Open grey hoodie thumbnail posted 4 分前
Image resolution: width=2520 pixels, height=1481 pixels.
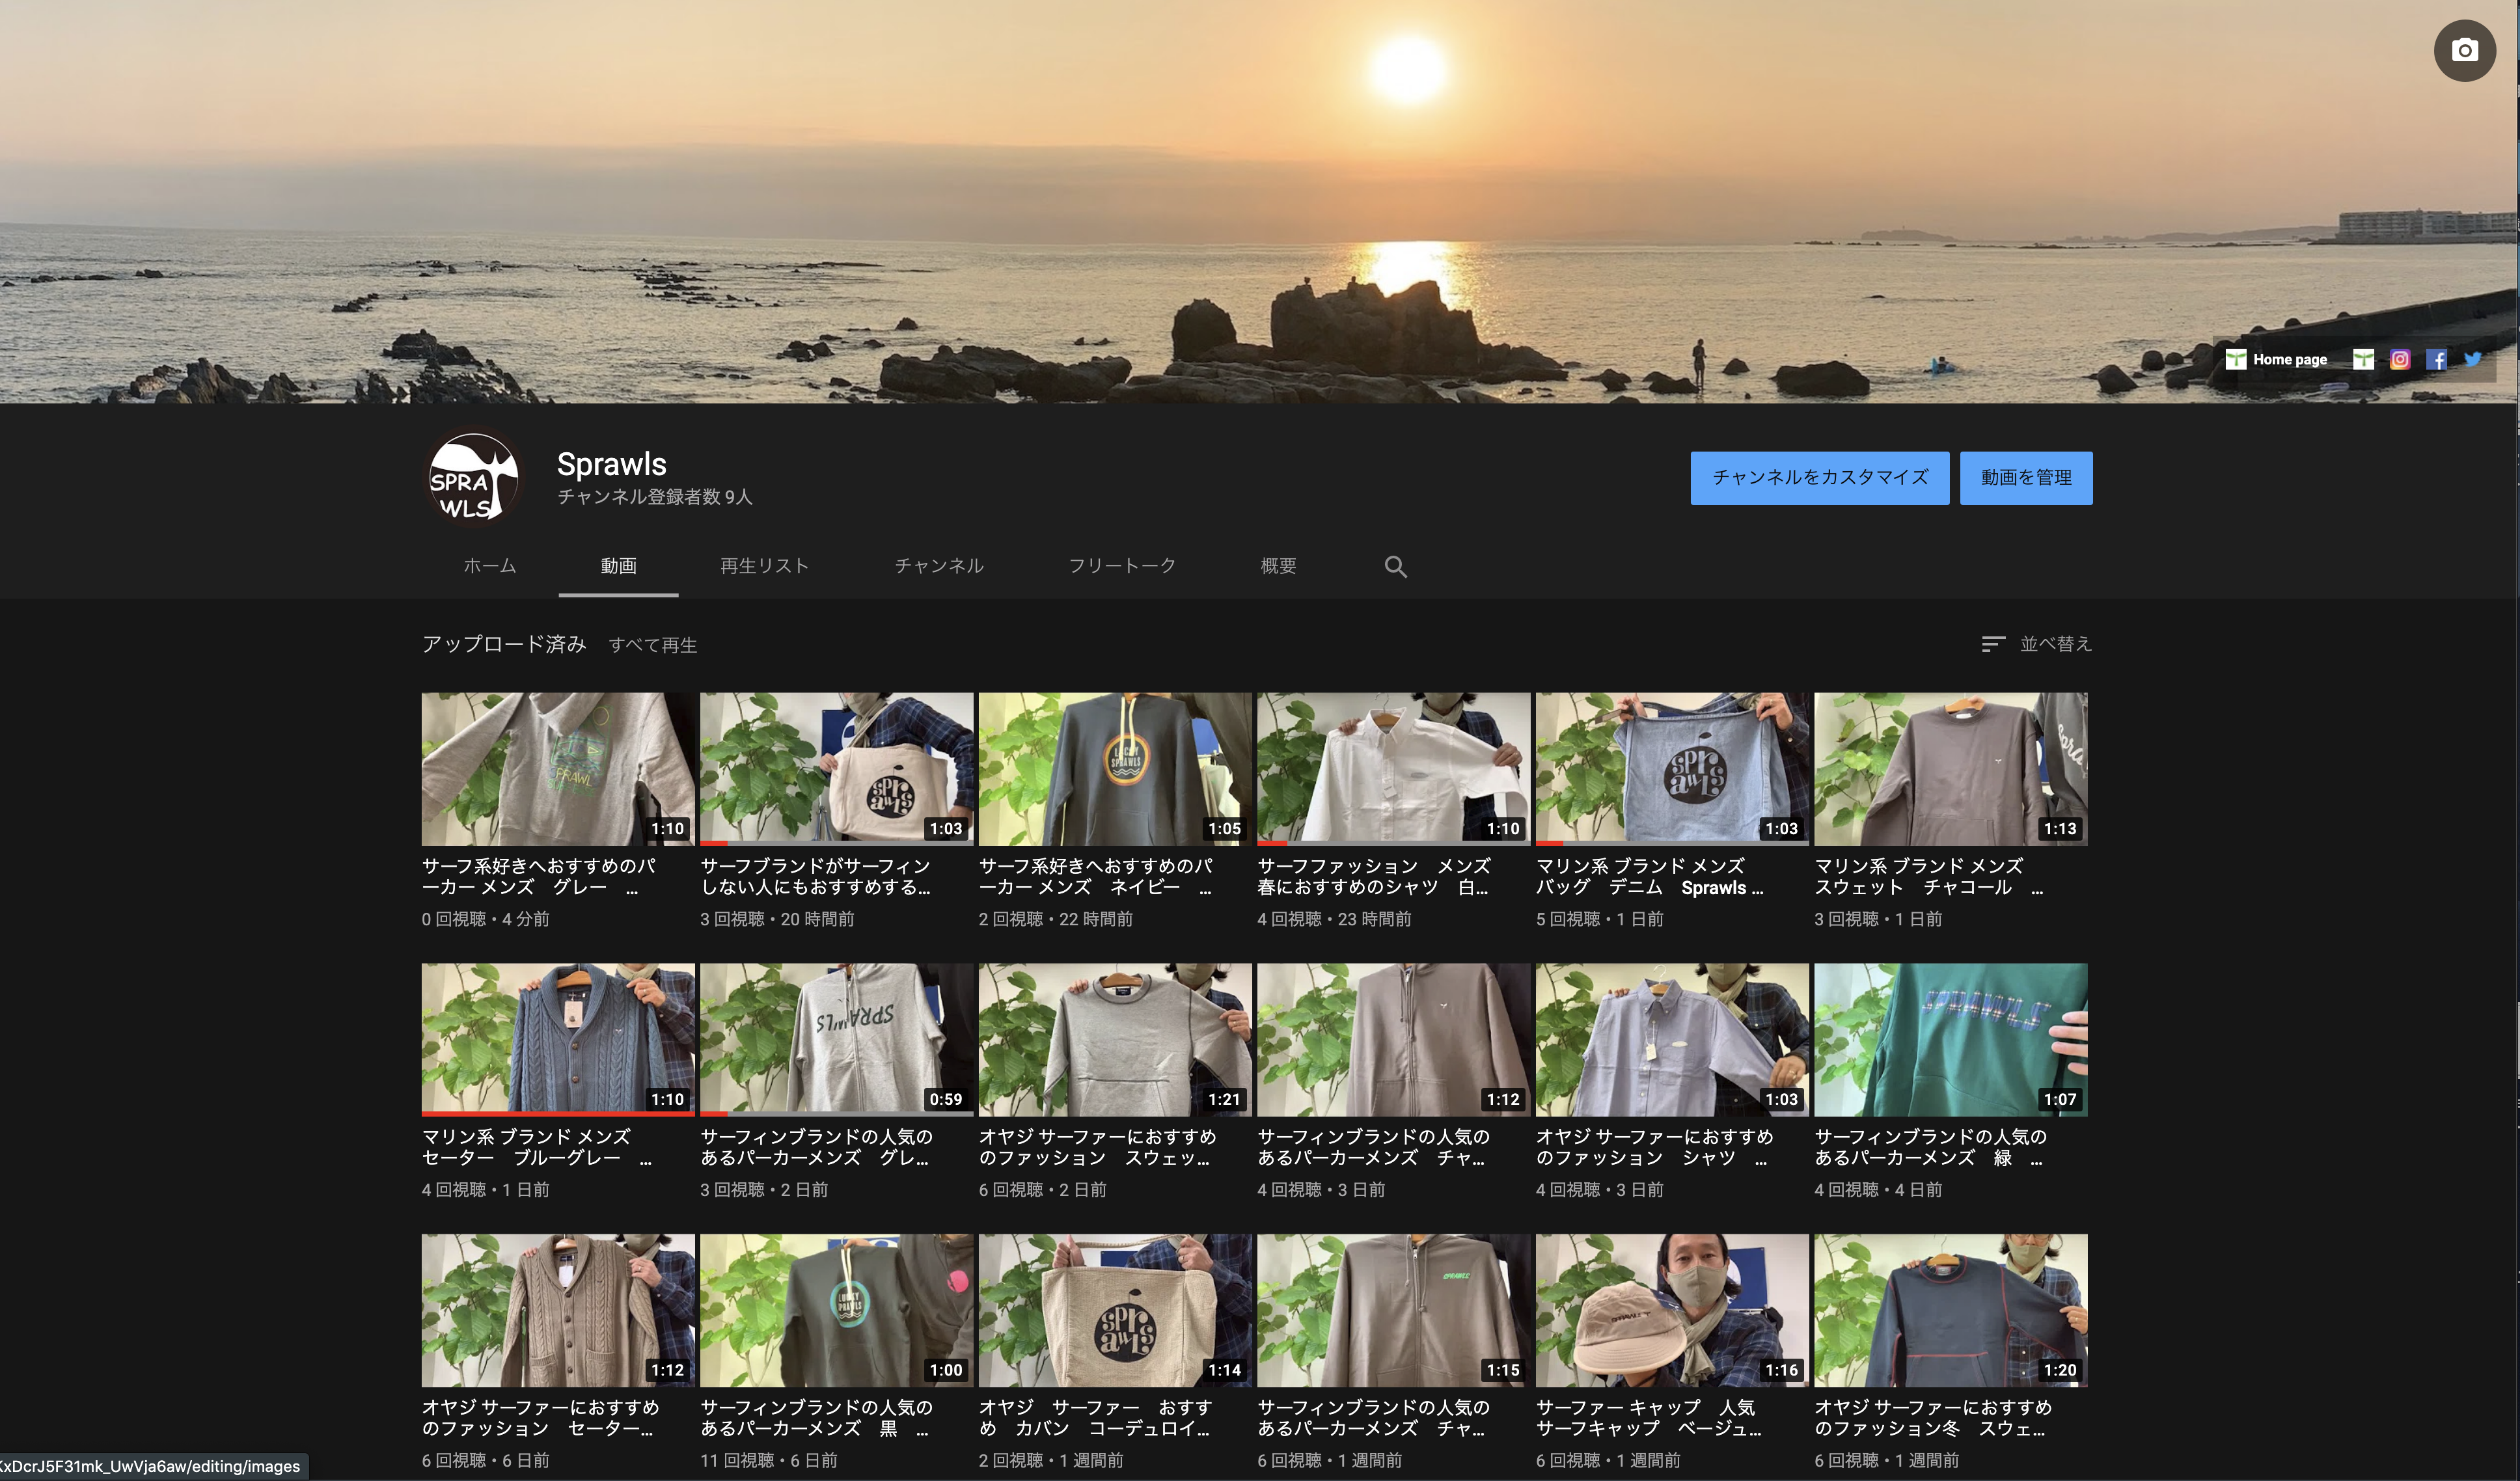(558, 769)
